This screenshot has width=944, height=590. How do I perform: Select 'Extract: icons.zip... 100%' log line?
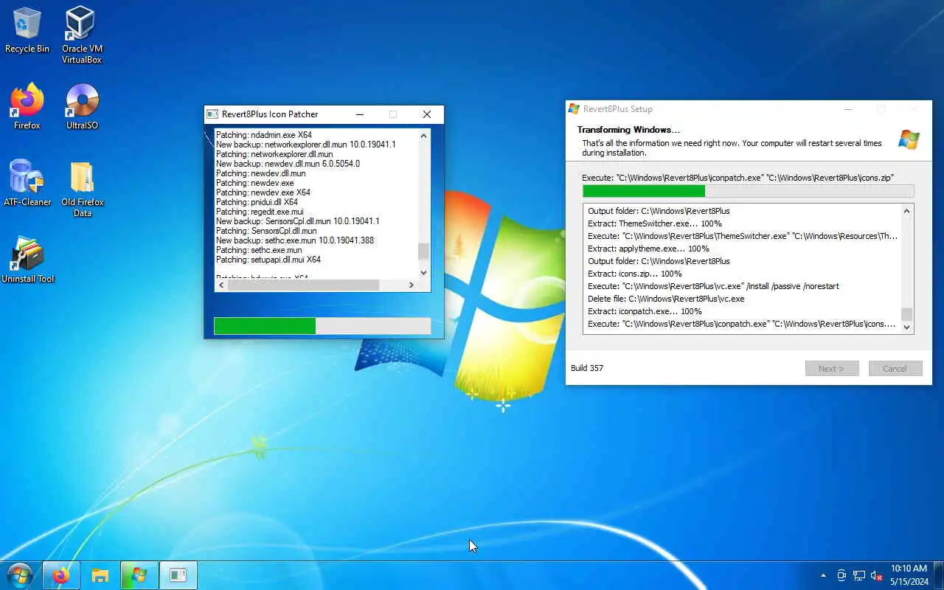pyautogui.click(x=635, y=274)
